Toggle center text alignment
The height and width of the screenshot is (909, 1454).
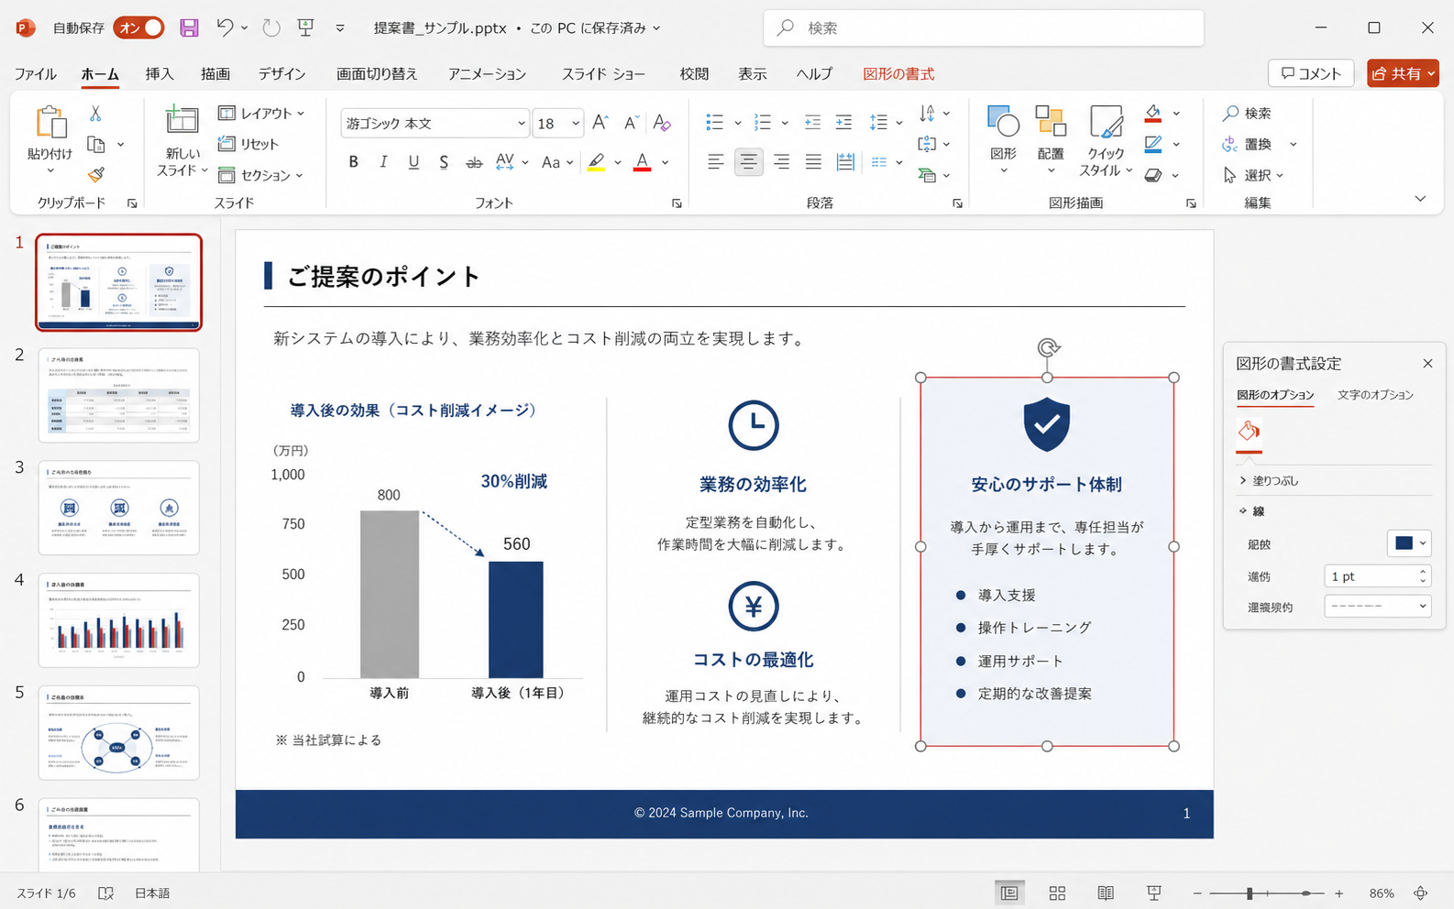(748, 162)
